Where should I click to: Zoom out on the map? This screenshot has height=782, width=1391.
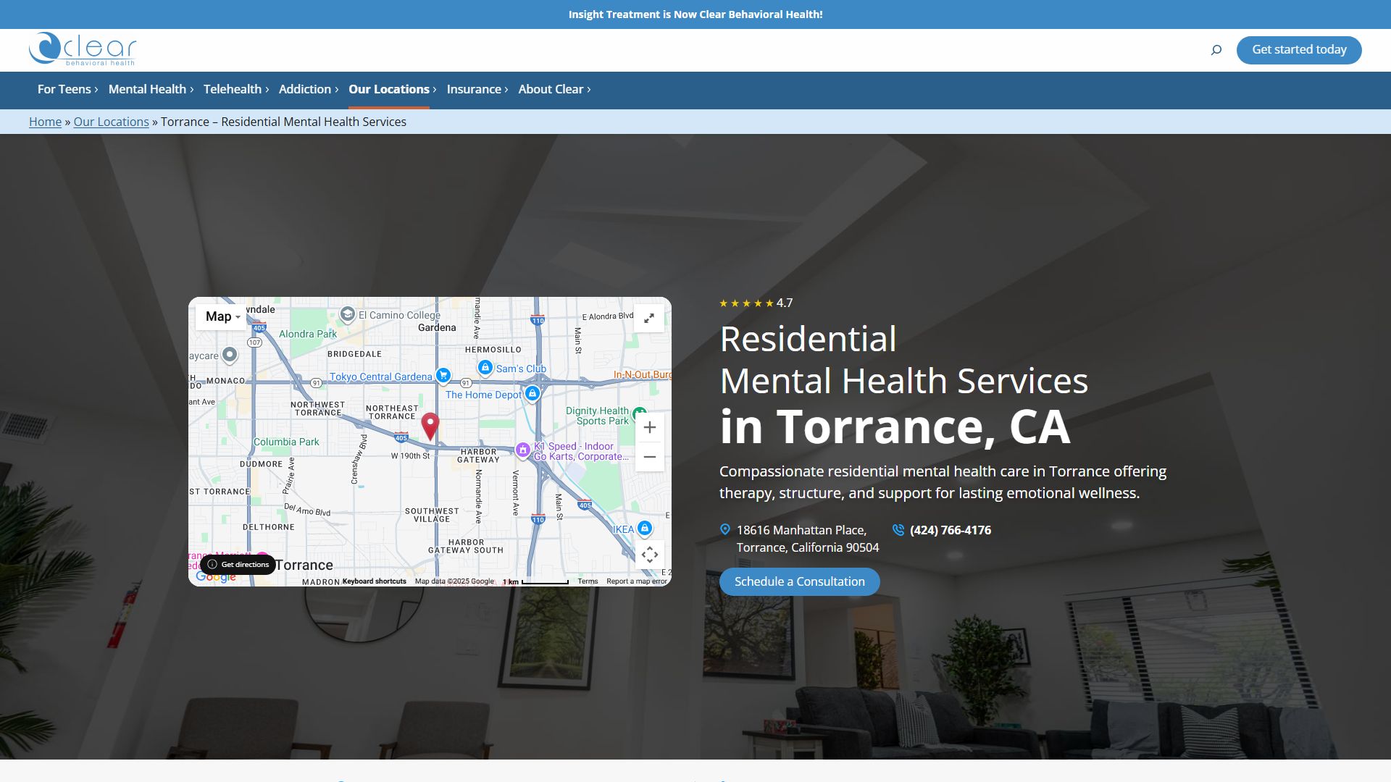[650, 457]
